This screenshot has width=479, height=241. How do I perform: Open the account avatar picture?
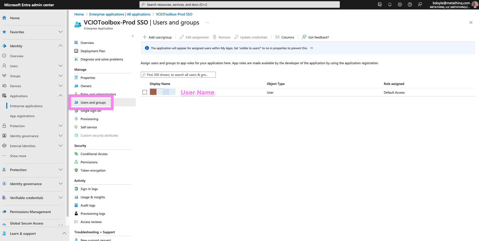pos(475,4)
